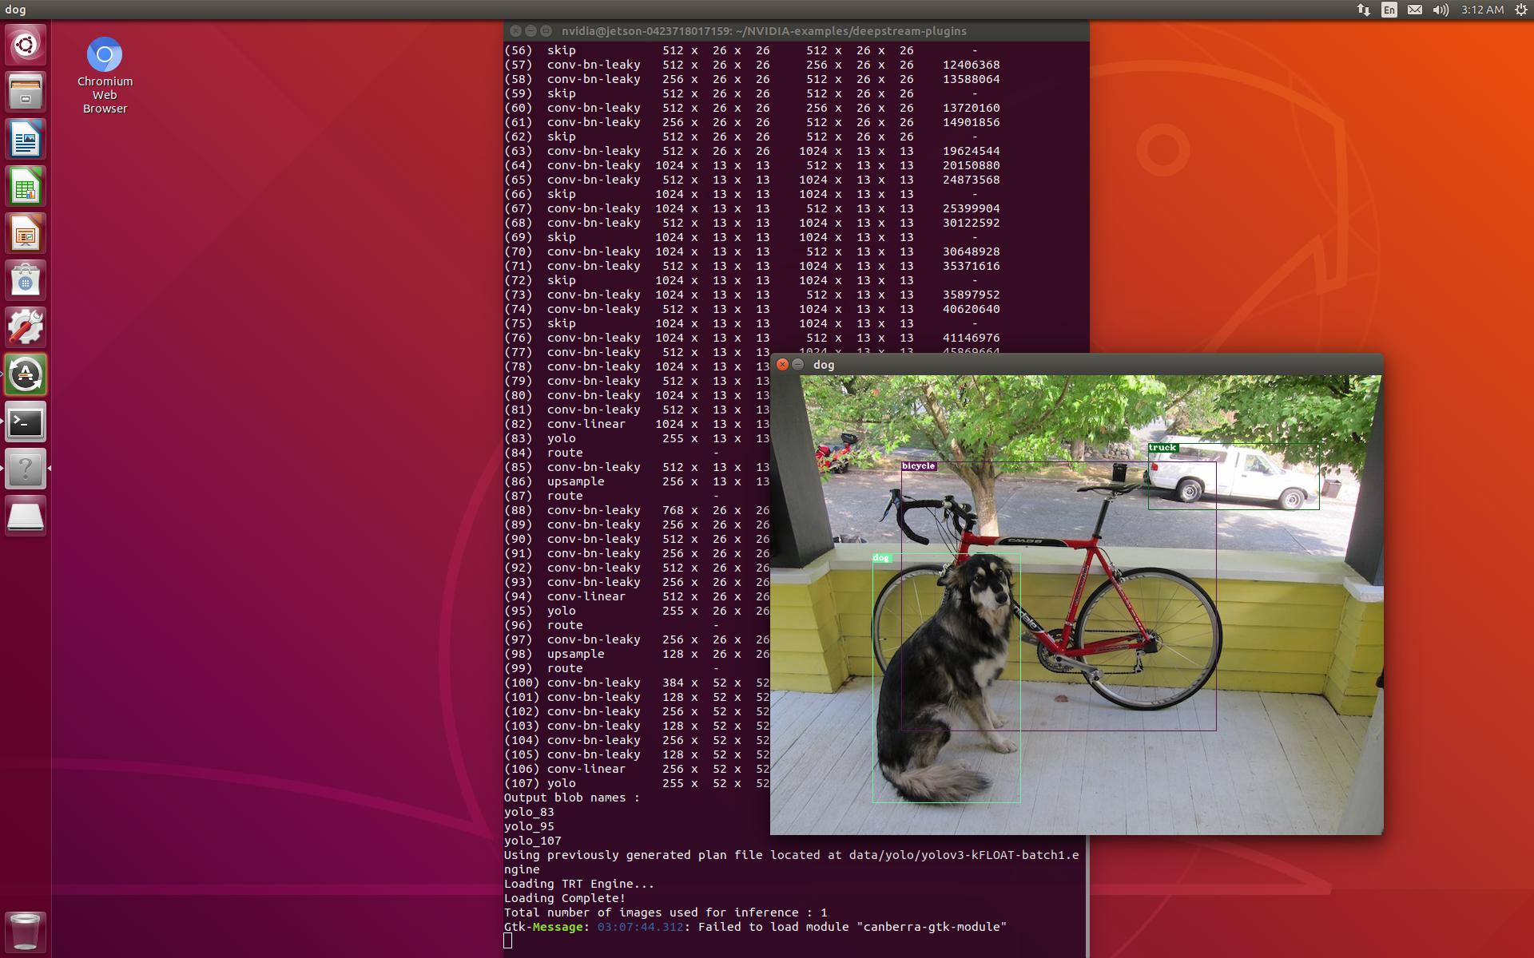The image size is (1534, 958).
Task: Open LibreOffice Calc spreadsheet icon
Action: click(26, 187)
